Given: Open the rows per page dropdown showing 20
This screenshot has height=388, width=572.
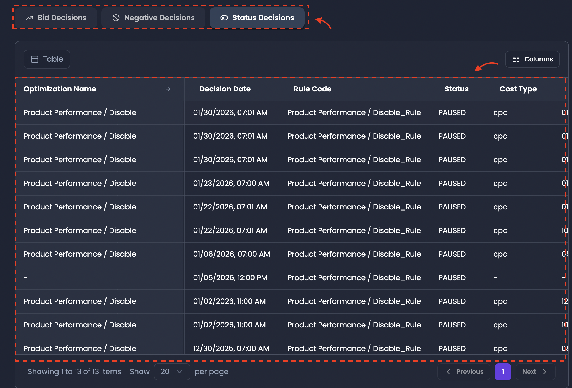Looking at the screenshot, I should click(x=172, y=371).
